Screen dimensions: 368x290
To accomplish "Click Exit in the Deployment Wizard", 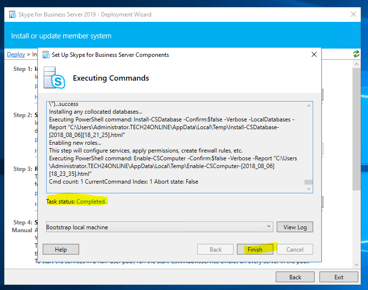I will click(x=339, y=277).
